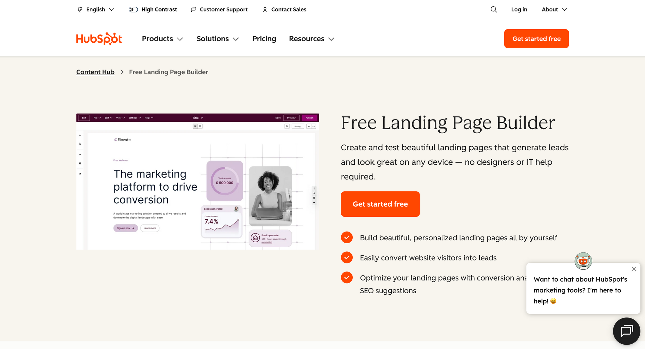Viewport: 645px width, 349px height.
Task: Open the Products menu
Action: [x=163, y=39]
